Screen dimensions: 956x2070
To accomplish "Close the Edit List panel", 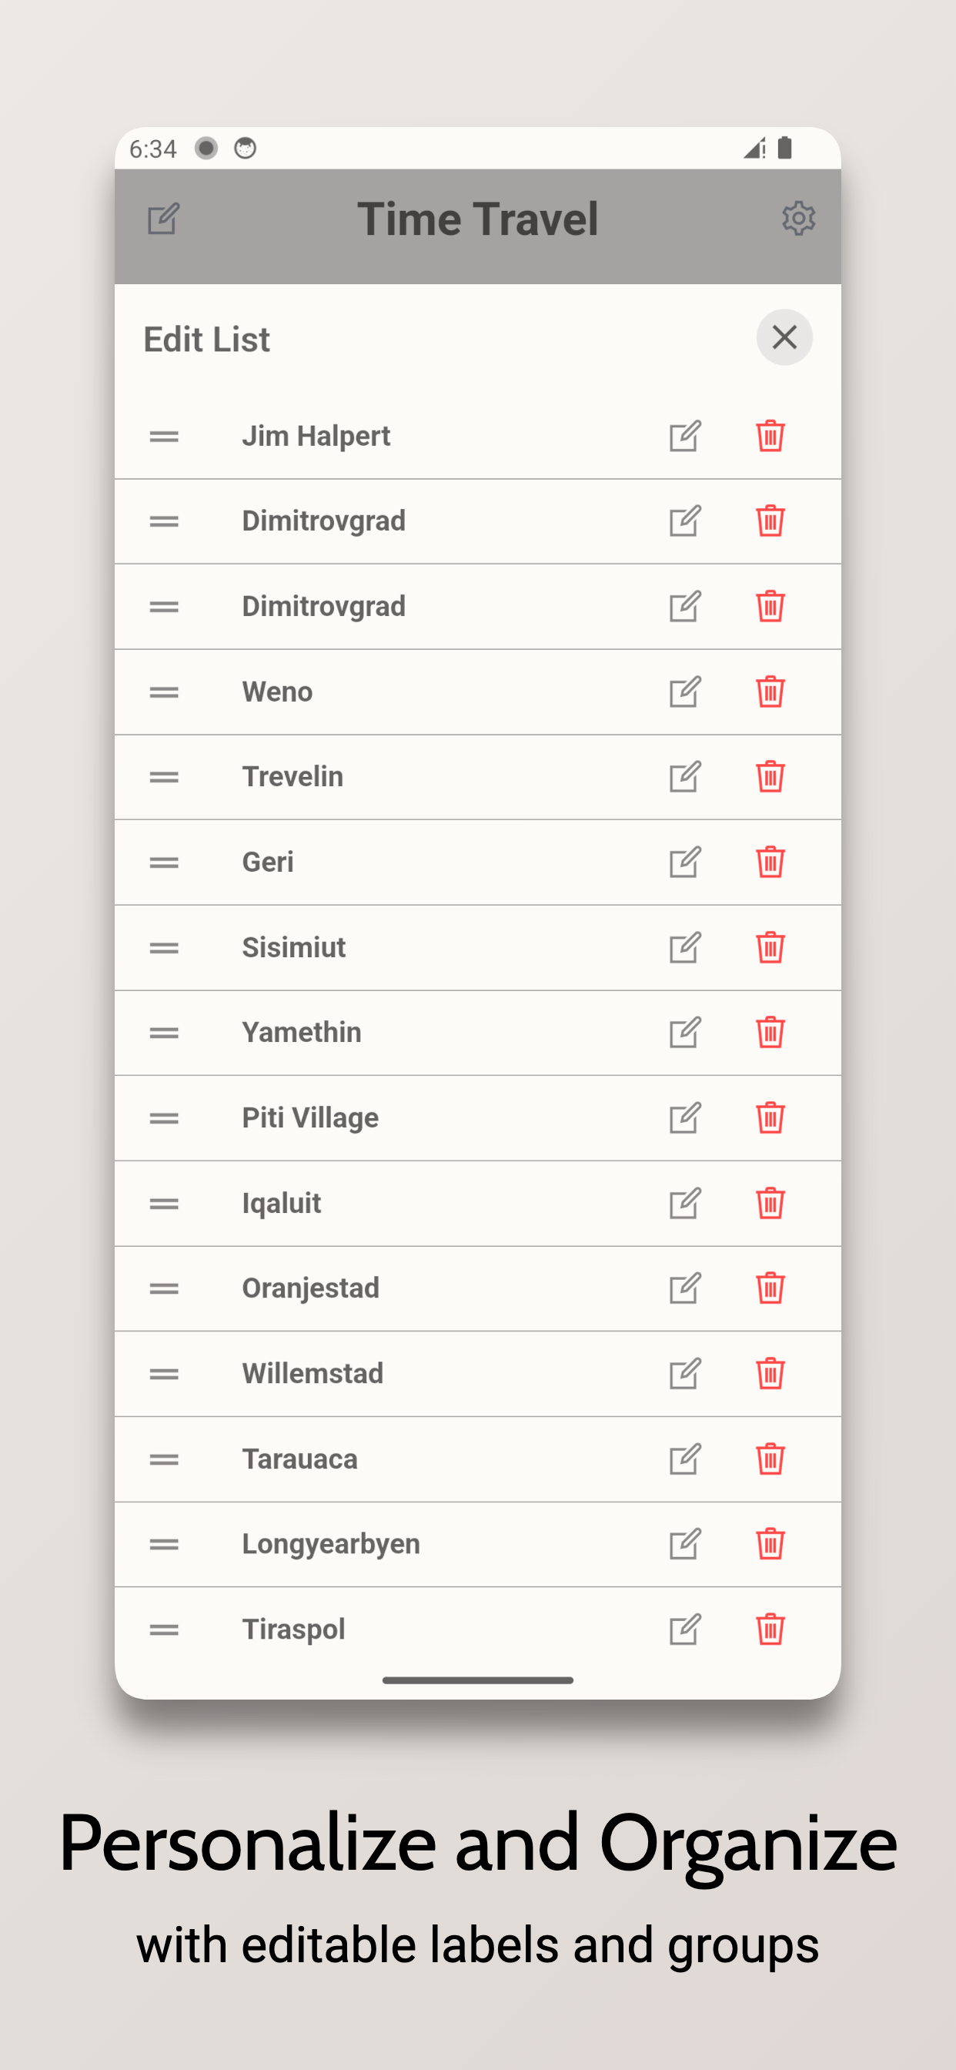I will [x=784, y=337].
